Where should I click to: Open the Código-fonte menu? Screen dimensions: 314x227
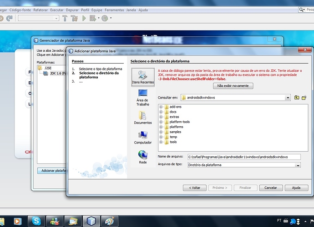pos(20,10)
